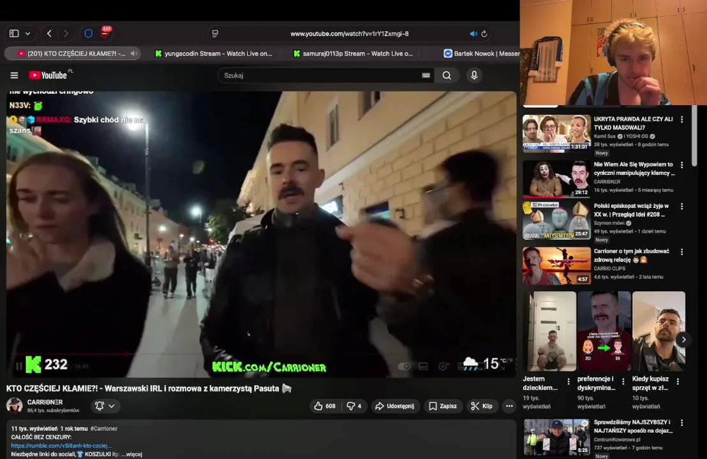
Task: Switch to the yungacodin Stream tab
Action: click(214, 54)
